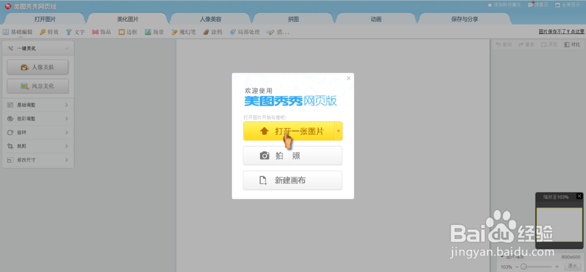The height and width of the screenshot is (272, 586).
Task: Click the 拍照 camera button
Action: (x=292, y=155)
